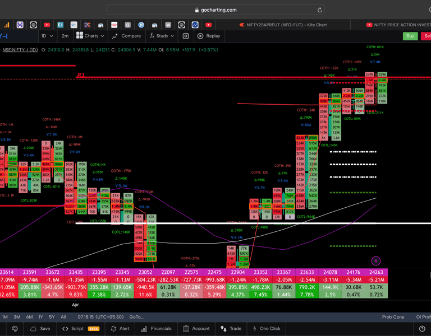
Task: Click the 23052 price cell in bottom table
Action: 145,272
